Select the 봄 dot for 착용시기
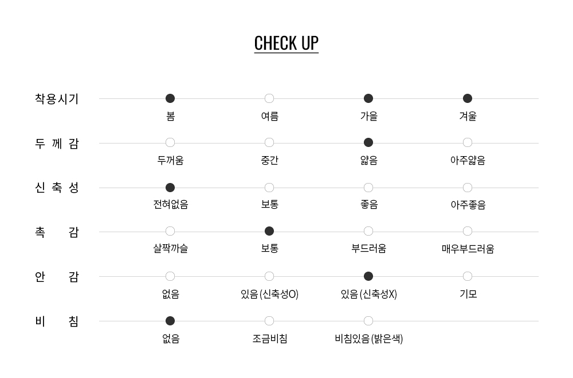 [170, 98]
